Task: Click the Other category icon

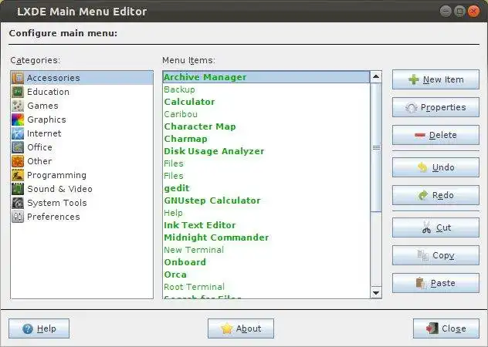Action: (x=18, y=161)
